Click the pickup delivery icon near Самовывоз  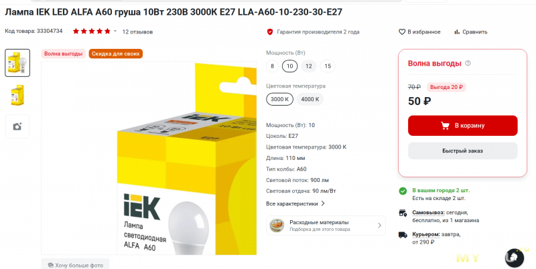(403, 213)
